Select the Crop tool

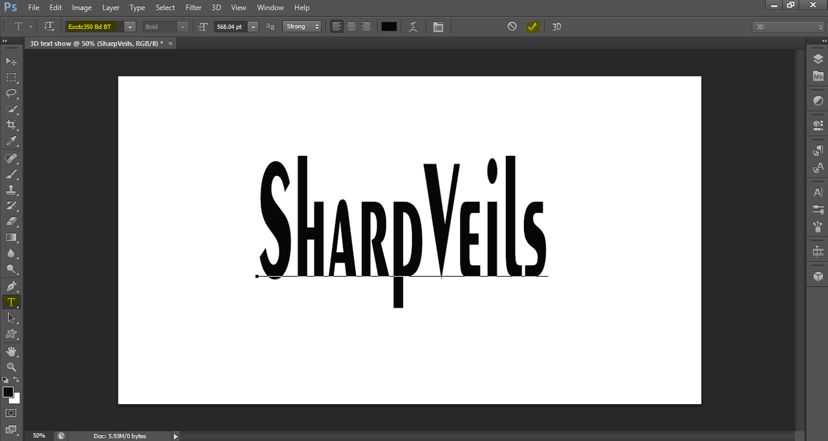(11, 125)
